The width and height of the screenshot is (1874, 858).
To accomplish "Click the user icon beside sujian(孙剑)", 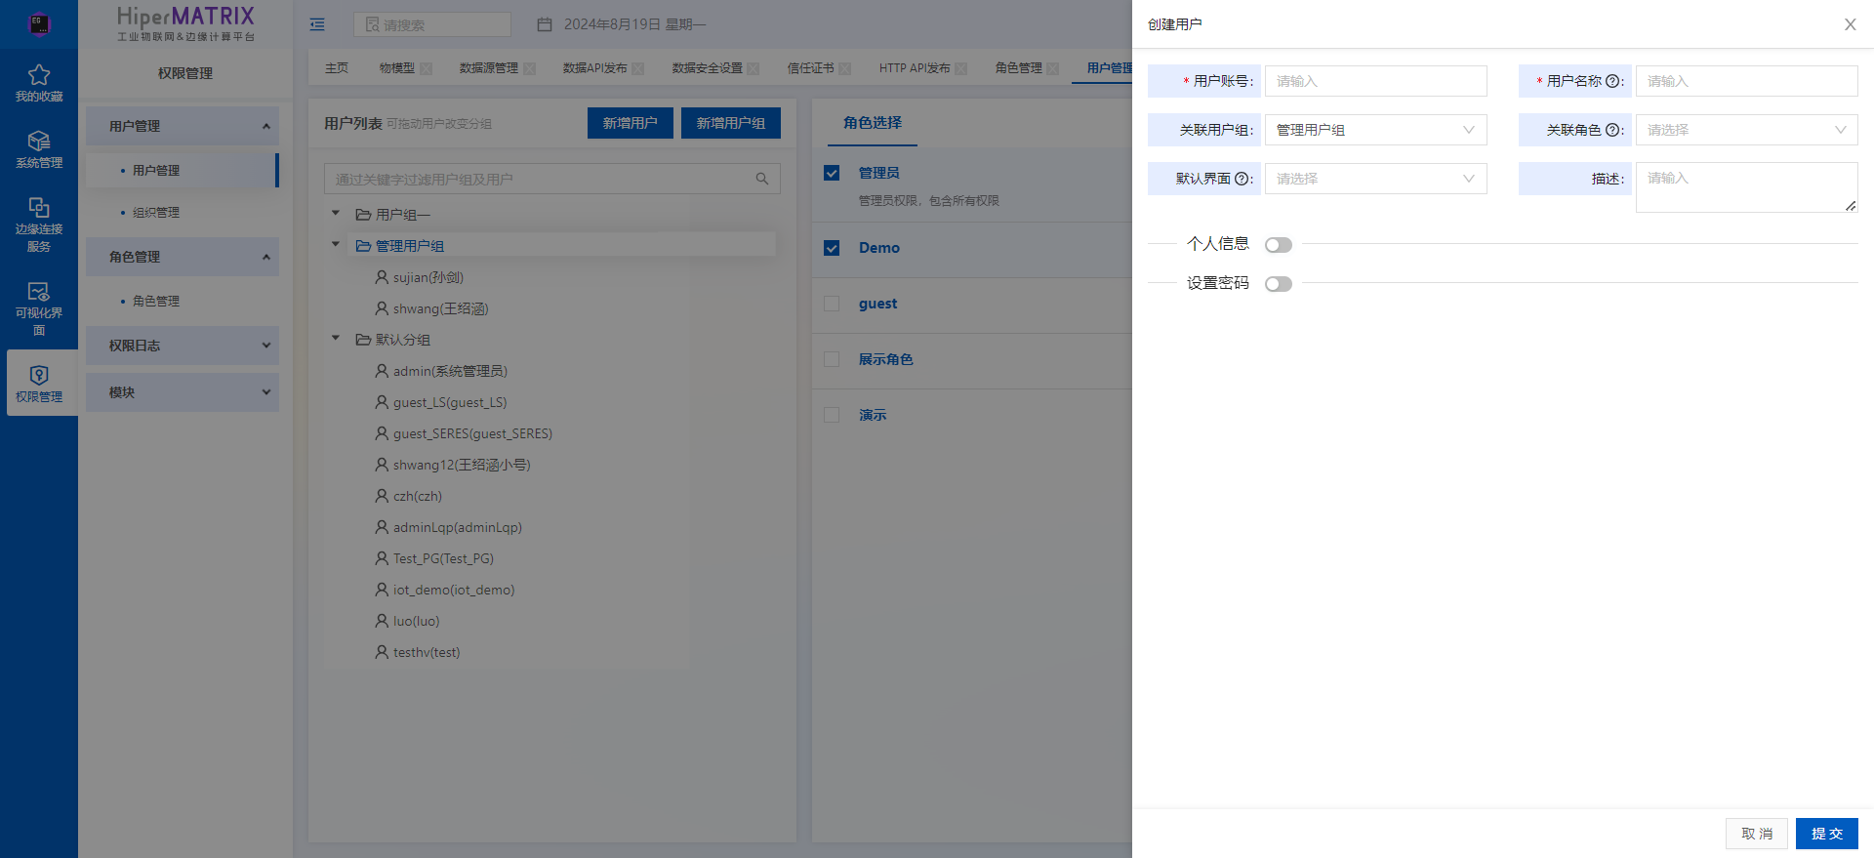I will coord(382,277).
